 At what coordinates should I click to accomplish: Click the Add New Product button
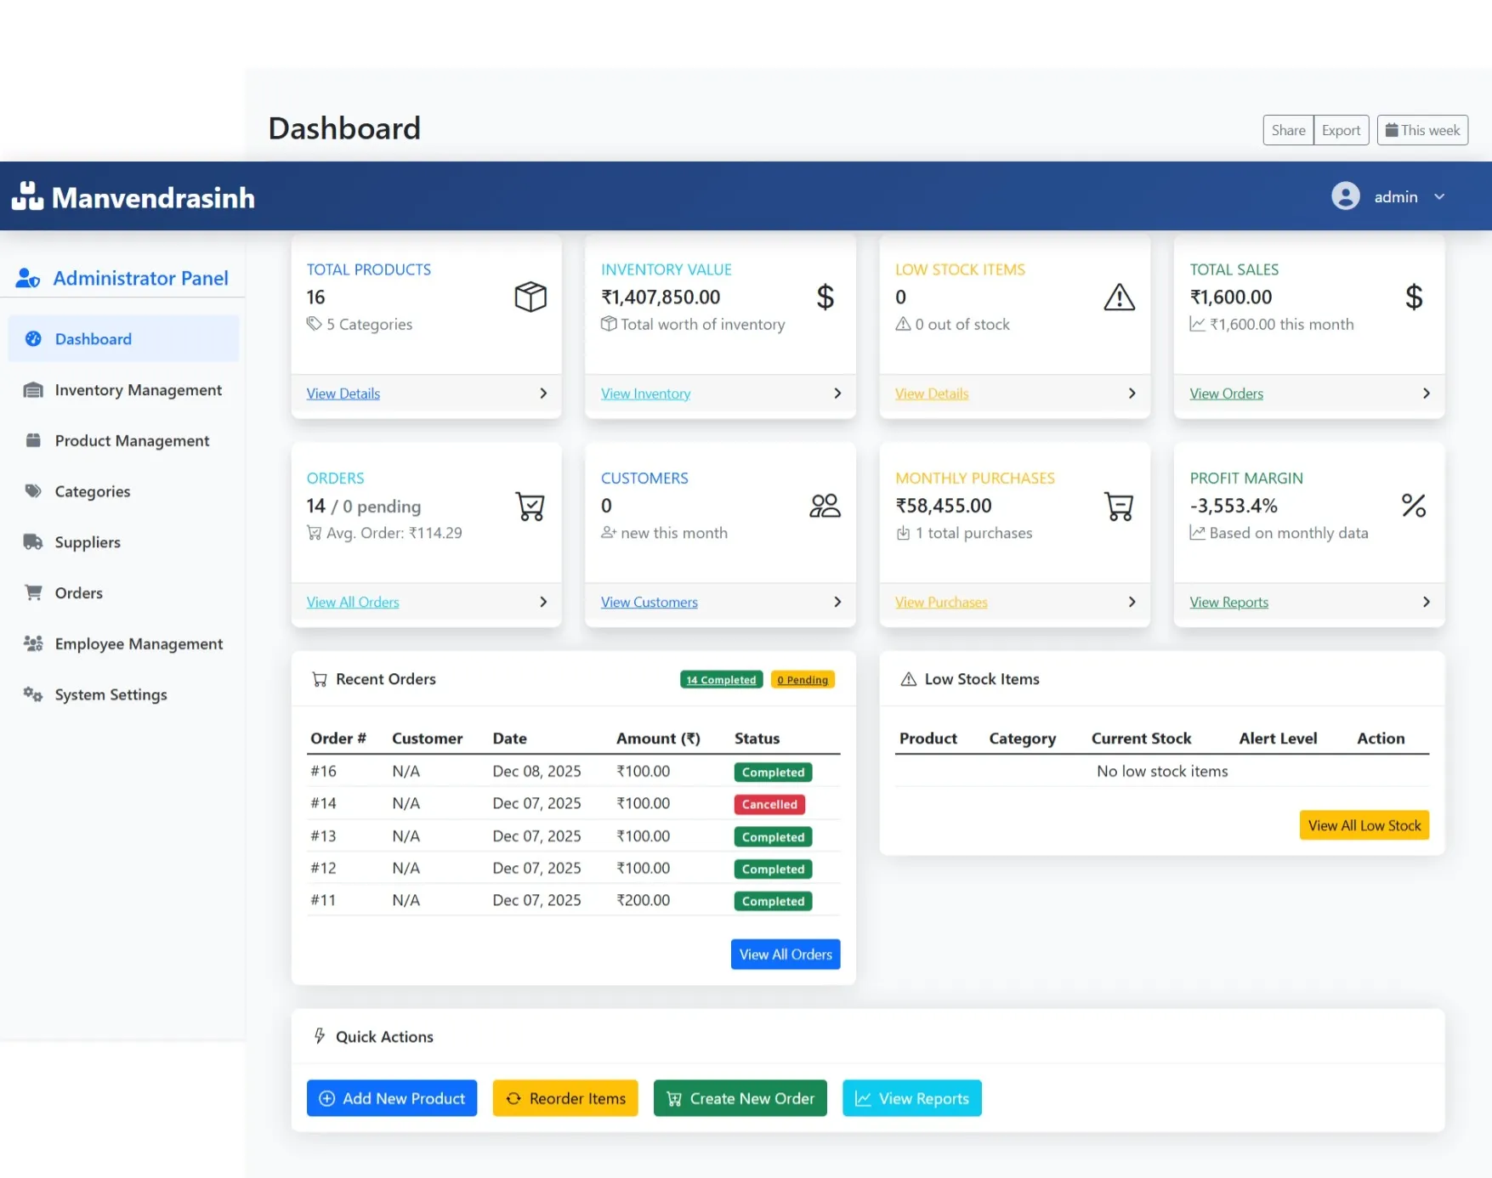[x=391, y=1098]
